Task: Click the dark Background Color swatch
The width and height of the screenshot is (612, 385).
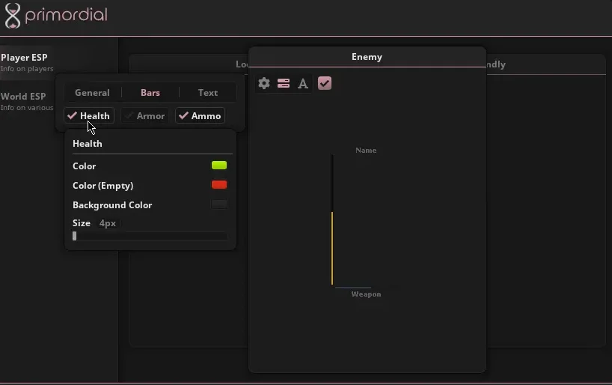Action: click(x=219, y=204)
